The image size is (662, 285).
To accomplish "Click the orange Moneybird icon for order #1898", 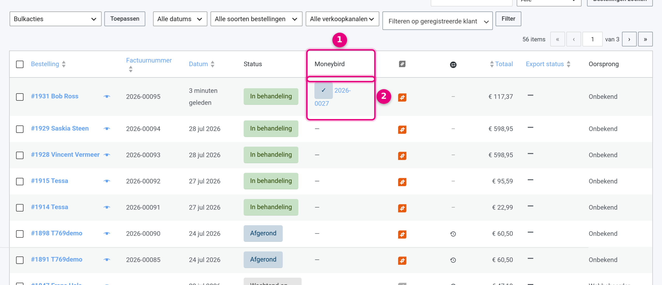I will tap(402, 234).
